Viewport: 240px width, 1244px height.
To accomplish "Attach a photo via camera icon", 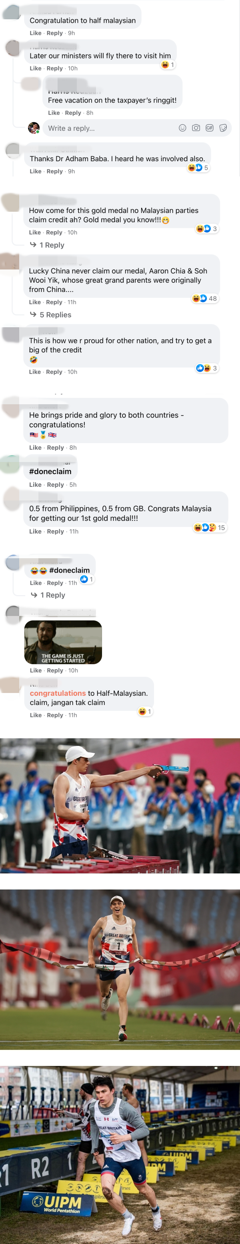I will (x=196, y=128).
